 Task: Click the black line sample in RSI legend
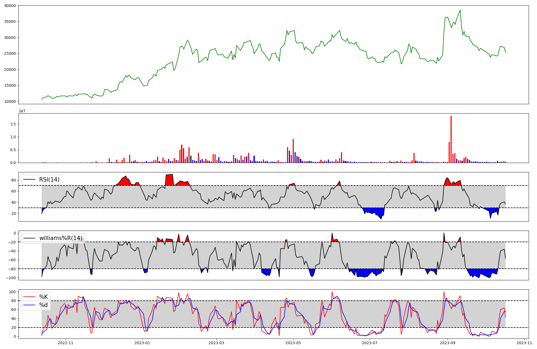[x=29, y=180]
